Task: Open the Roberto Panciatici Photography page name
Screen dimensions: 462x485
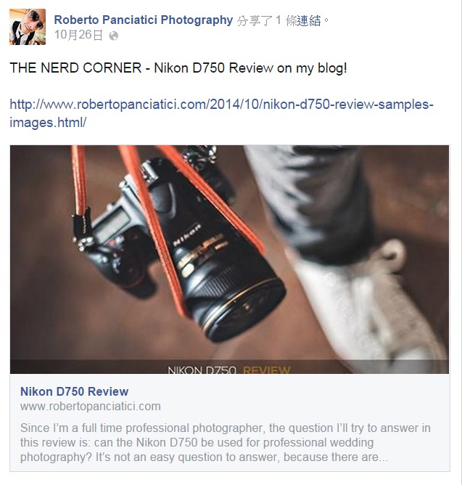Action: 144,20
